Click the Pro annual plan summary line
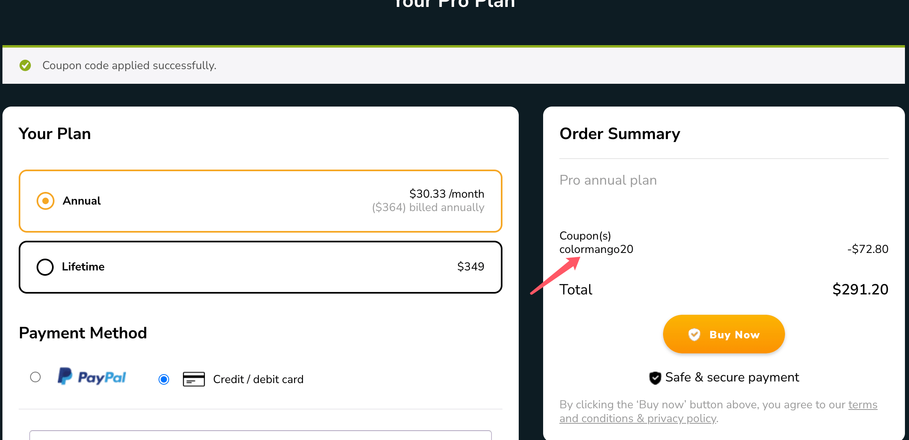The image size is (909, 440). pos(608,180)
